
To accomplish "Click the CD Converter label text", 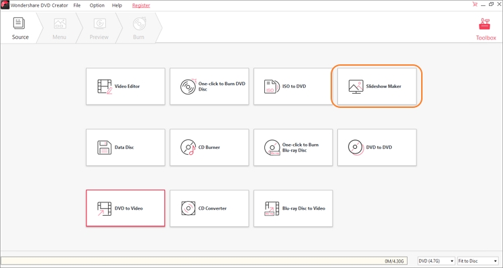I will tap(213, 208).
